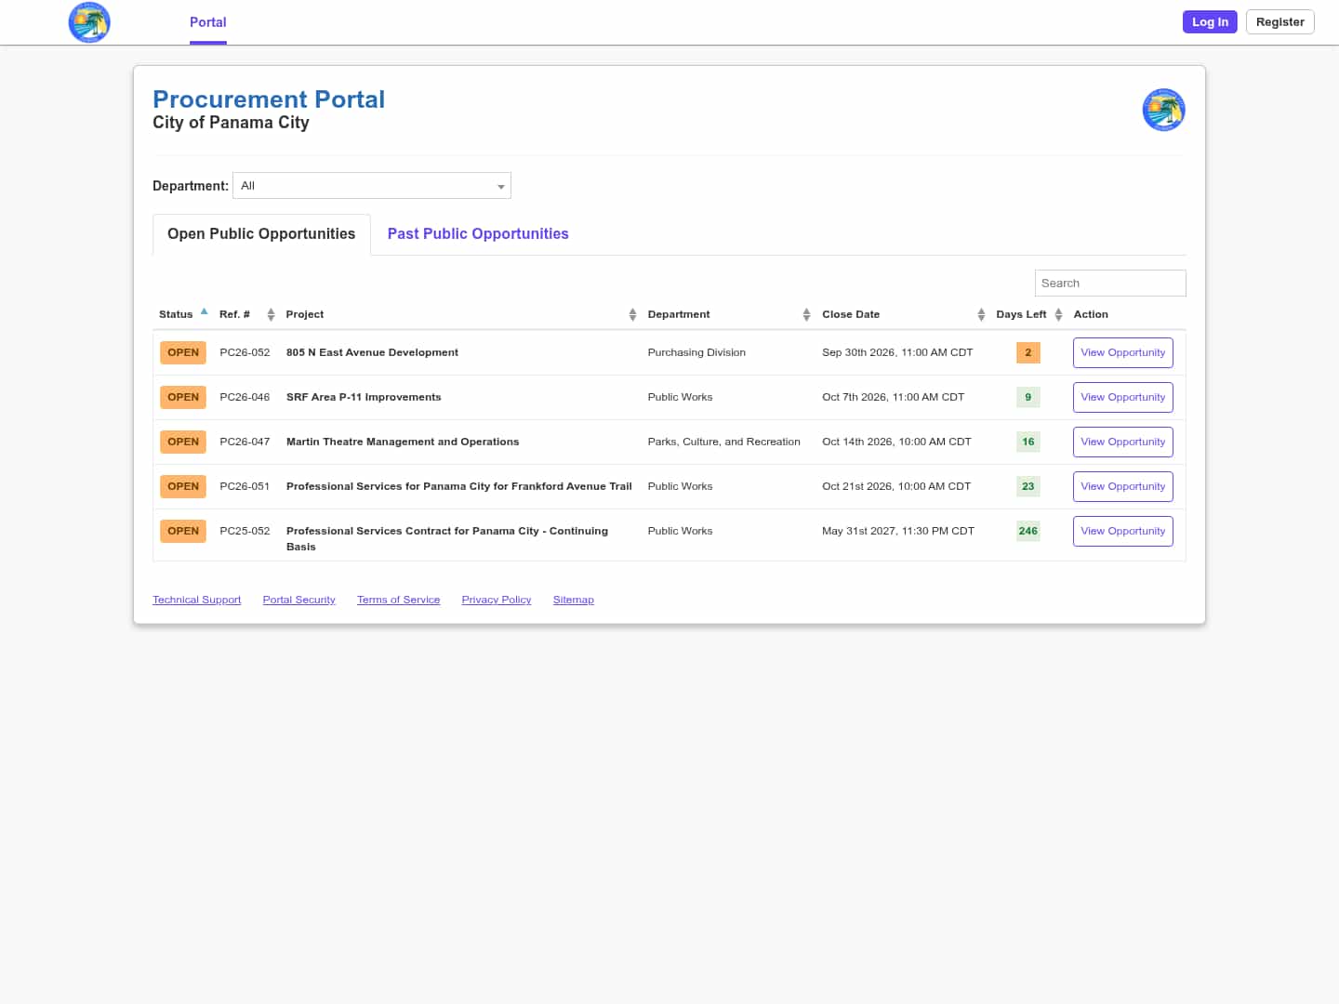Viewport: 1339px width, 1004px height.
Task: Open the Privacy Policy link
Action: pos(497,600)
